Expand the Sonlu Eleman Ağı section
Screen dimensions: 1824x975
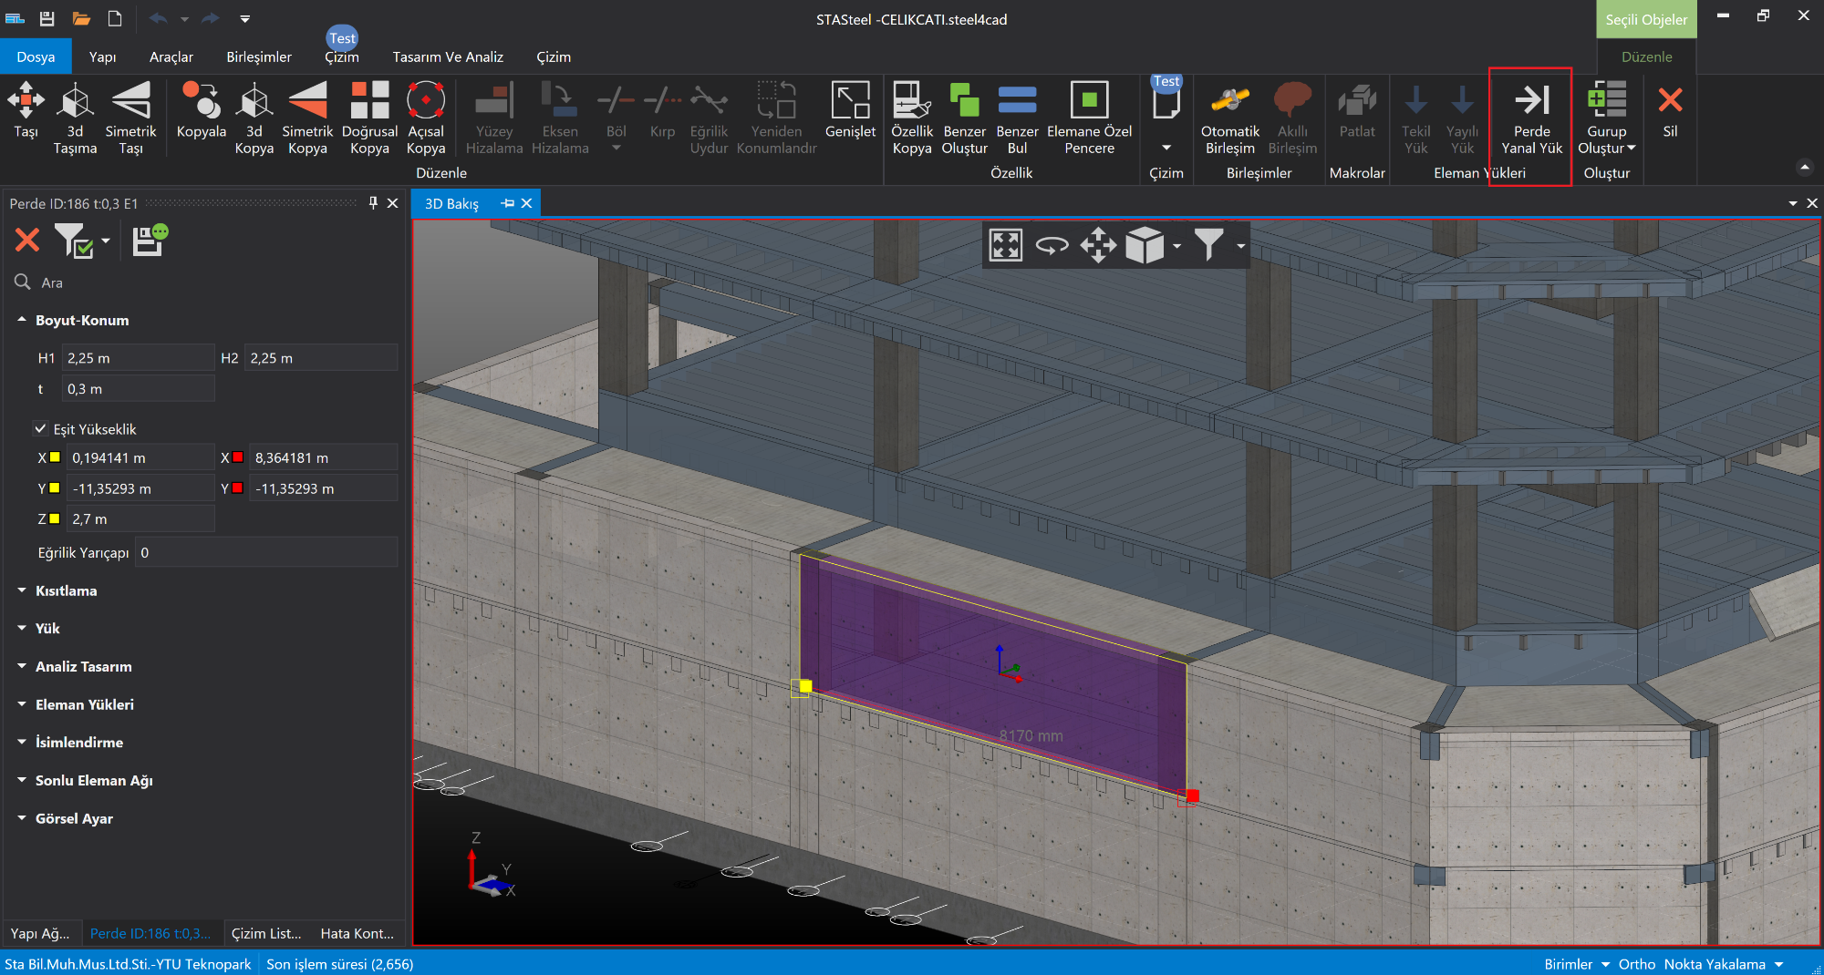(93, 780)
